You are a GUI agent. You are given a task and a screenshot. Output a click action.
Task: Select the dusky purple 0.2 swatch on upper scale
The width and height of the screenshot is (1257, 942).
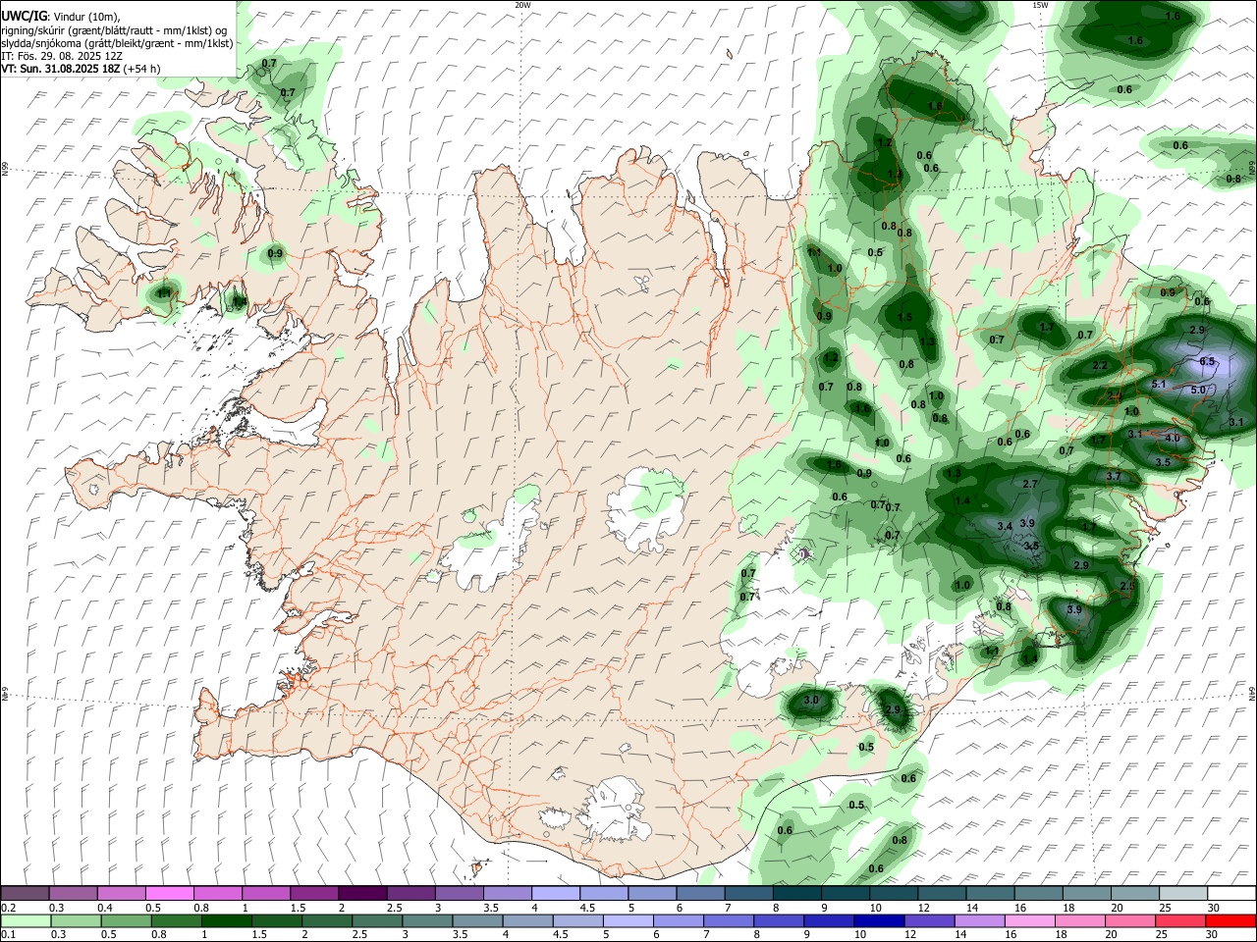coord(25,893)
